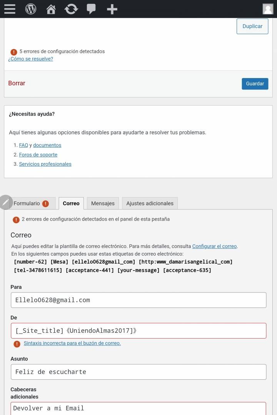Image resolution: width=277 pixels, height=415 pixels.
Task: Open the comments bubble icon
Action: [x=91, y=9]
